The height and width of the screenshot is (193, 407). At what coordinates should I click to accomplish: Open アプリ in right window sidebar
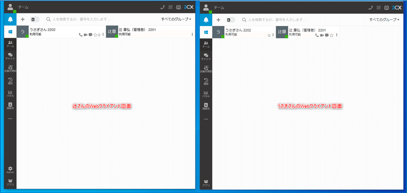pos(206,183)
